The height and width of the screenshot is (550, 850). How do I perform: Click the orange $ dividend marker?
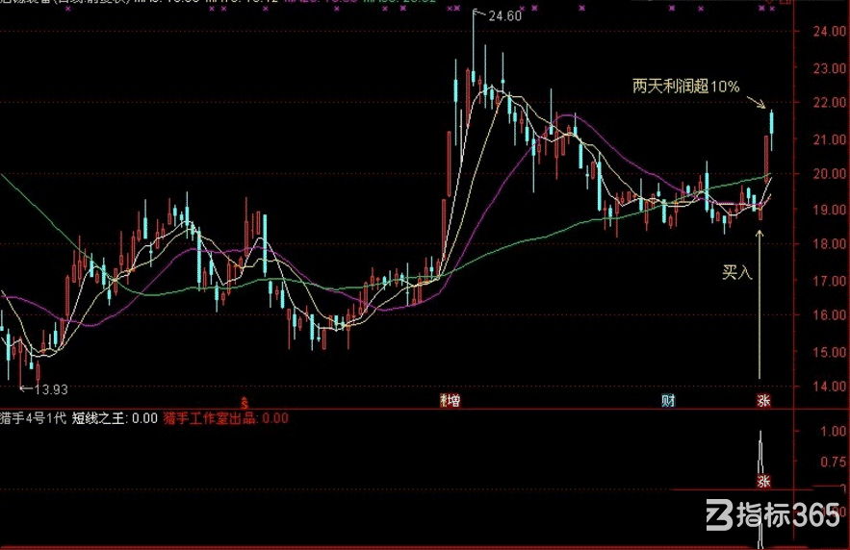pyautogui.click(x=245, y=402)
